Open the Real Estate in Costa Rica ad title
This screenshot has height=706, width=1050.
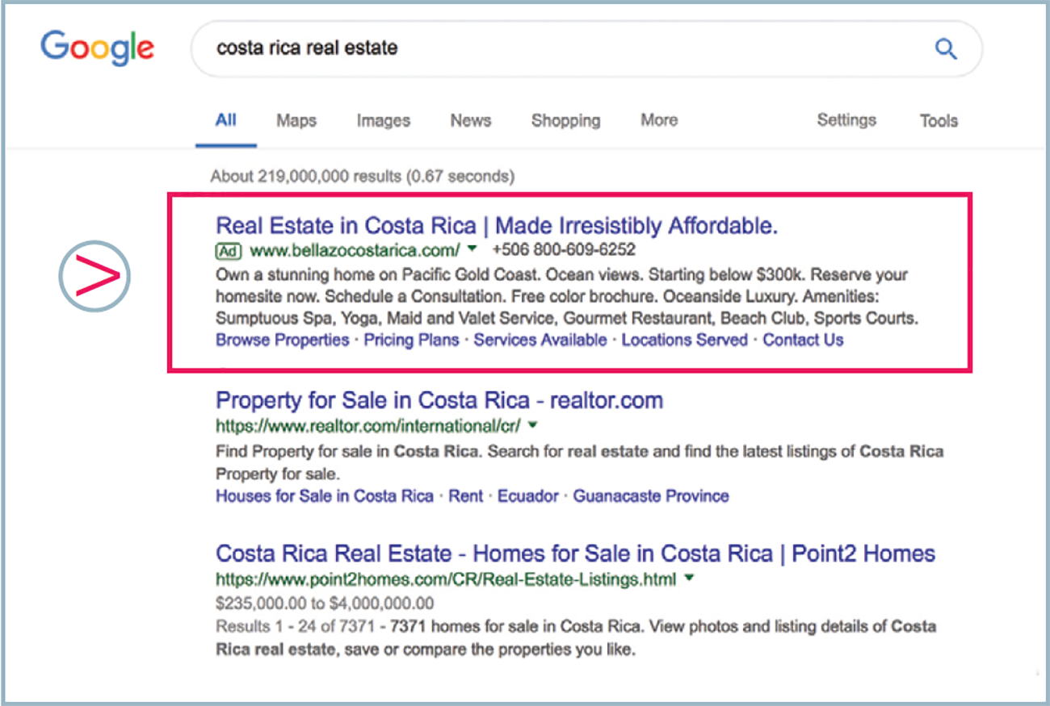(x=497, y=225)
